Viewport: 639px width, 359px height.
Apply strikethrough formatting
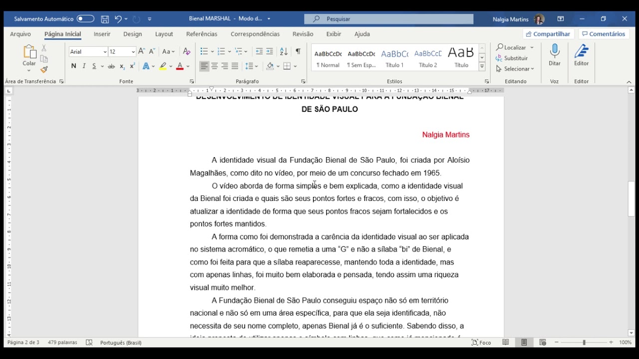coord(111,66)
